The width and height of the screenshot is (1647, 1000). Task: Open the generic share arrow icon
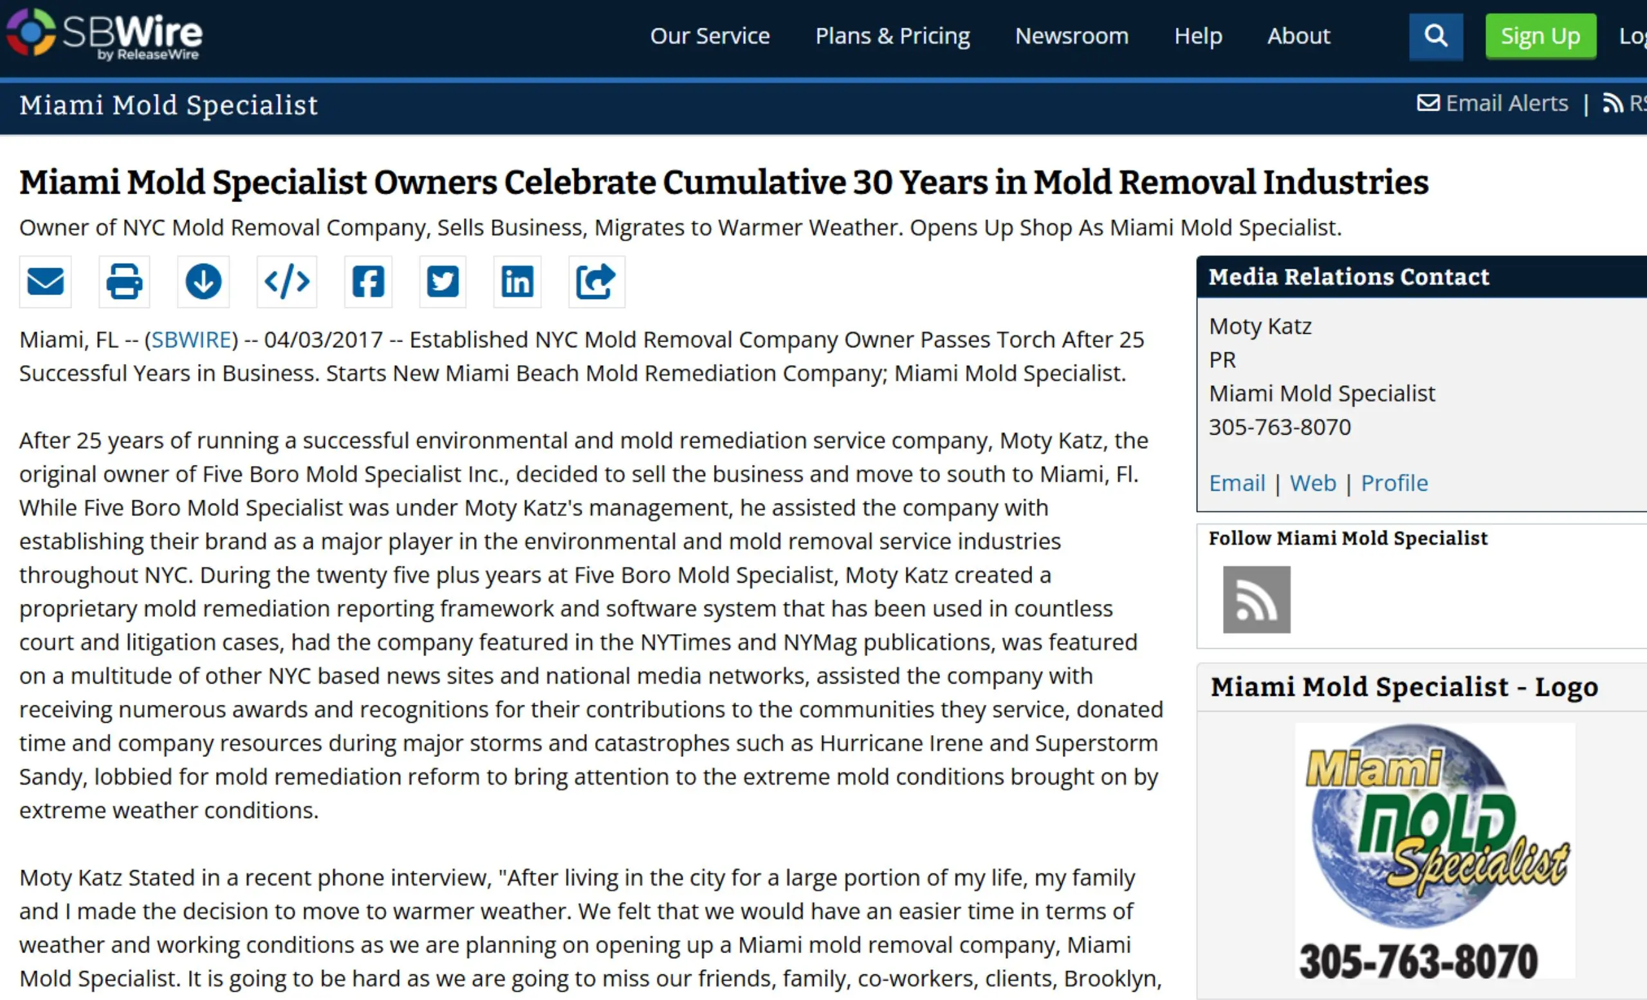[x=596, y=281]
